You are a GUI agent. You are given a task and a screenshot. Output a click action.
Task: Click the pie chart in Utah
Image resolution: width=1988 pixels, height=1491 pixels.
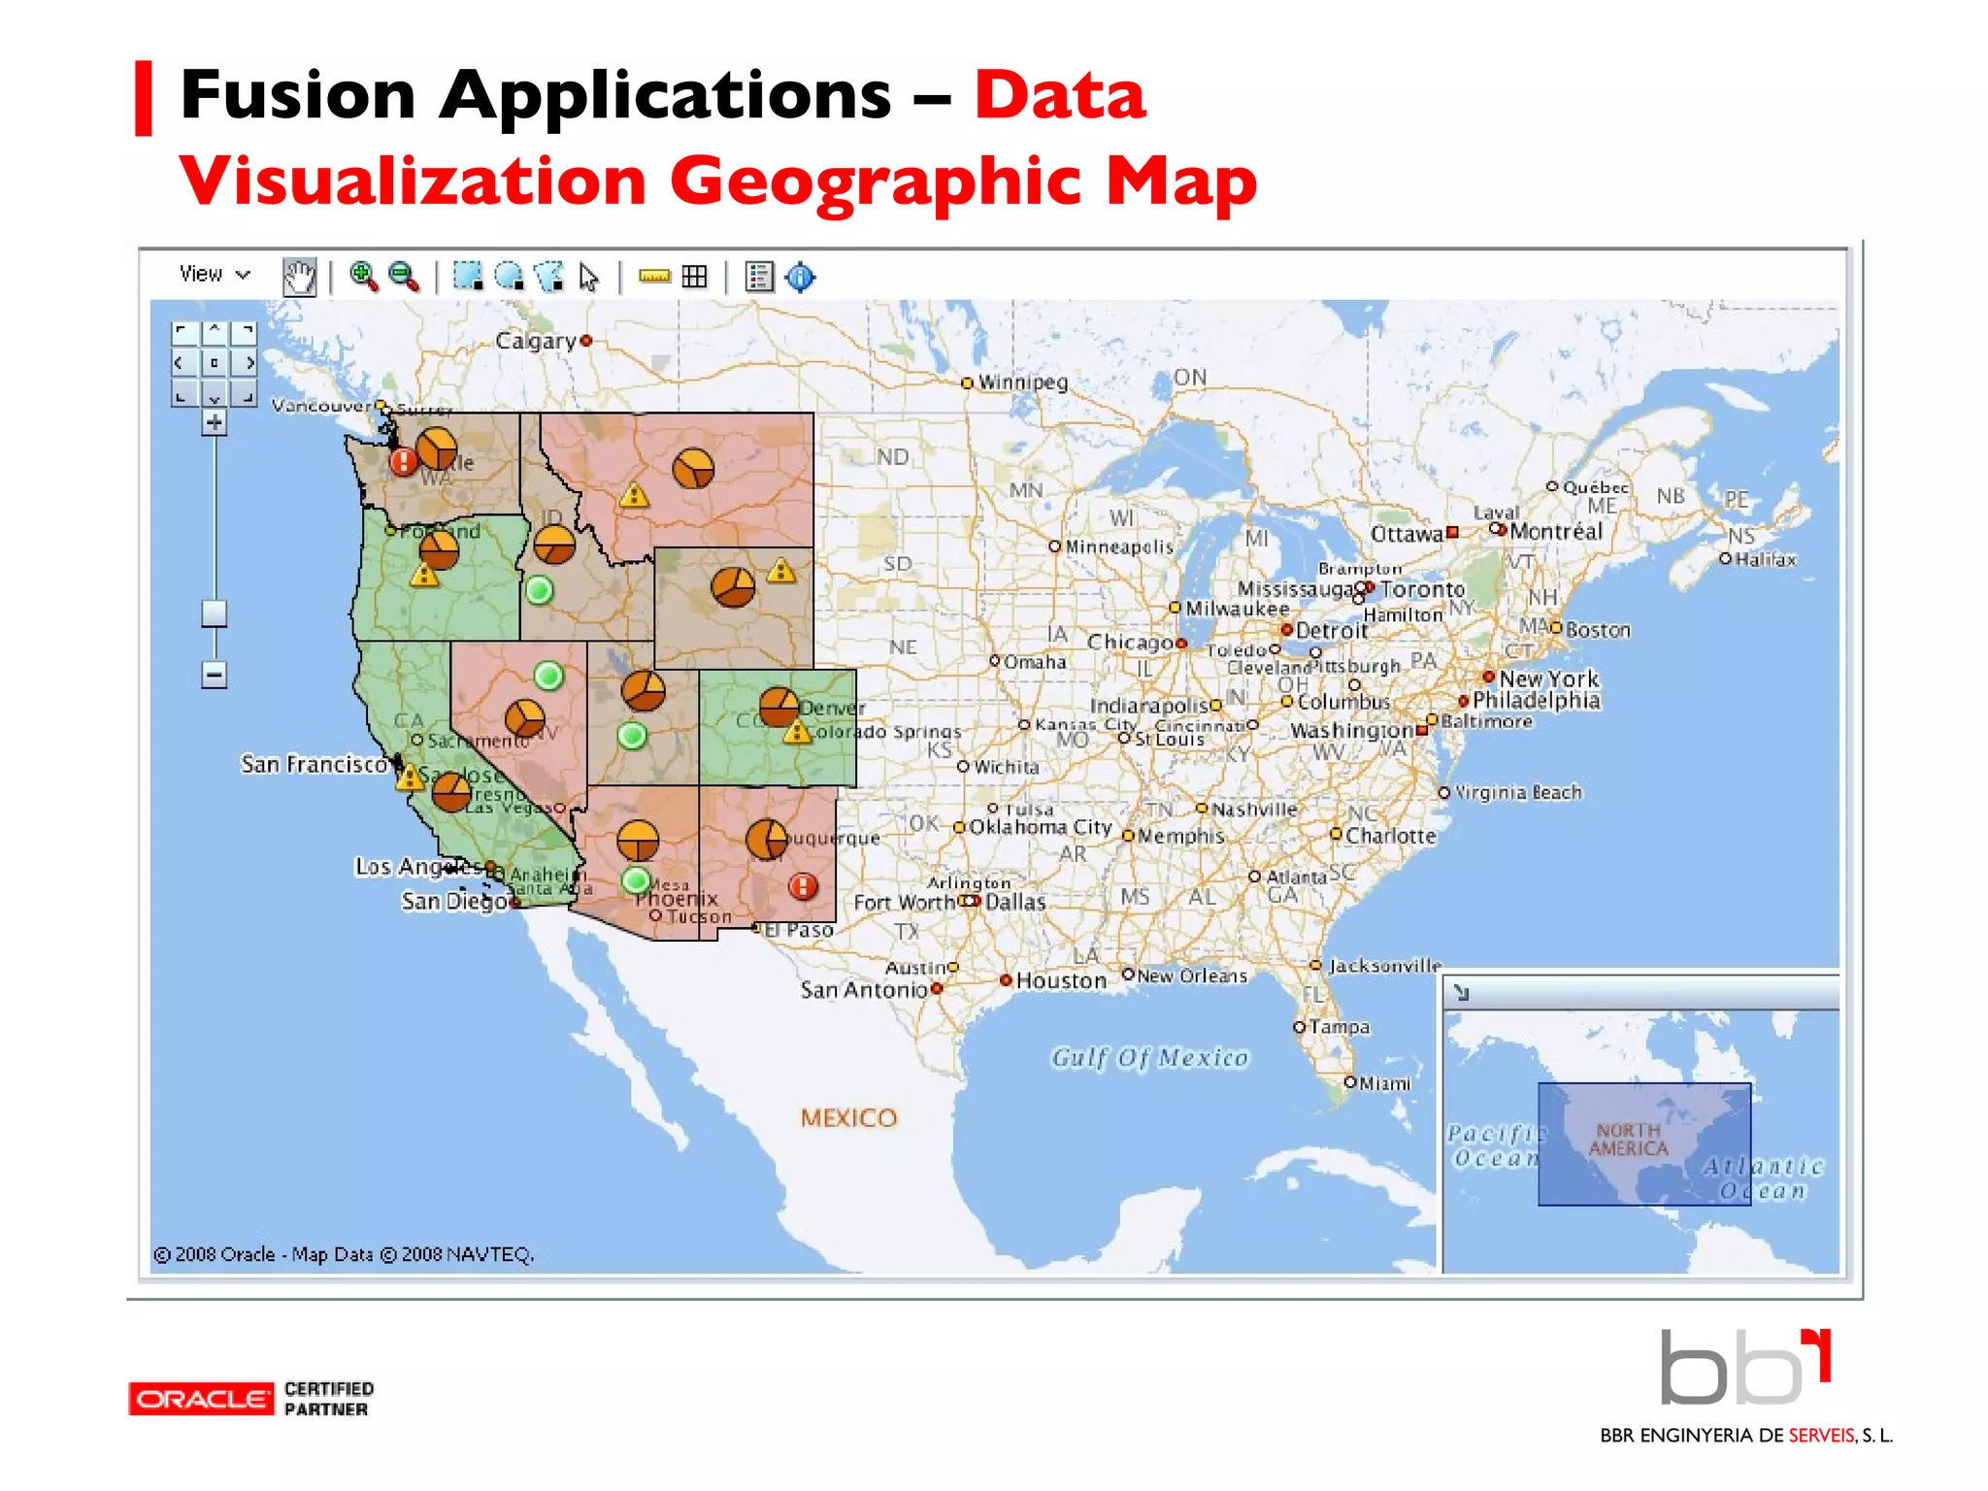click(644, 690)
